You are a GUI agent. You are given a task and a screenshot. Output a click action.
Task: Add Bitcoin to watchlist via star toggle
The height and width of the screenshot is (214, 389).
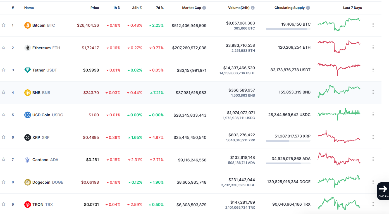[x=4, y=25]
